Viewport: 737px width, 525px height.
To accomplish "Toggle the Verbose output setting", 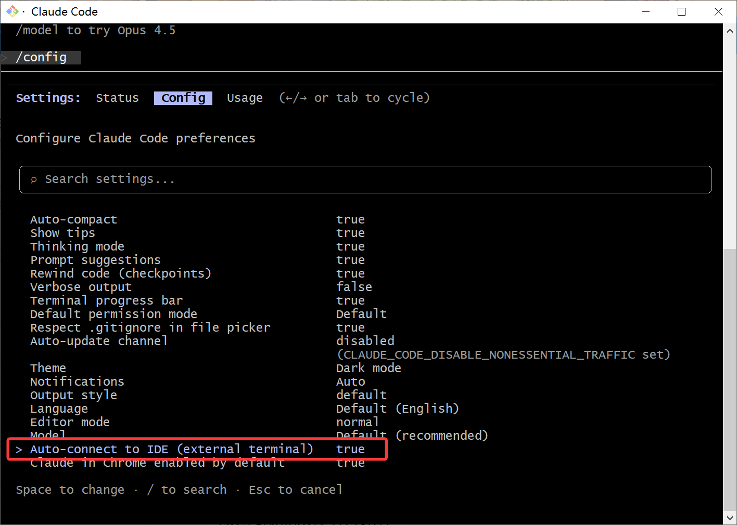I will [x=201, y=287].
